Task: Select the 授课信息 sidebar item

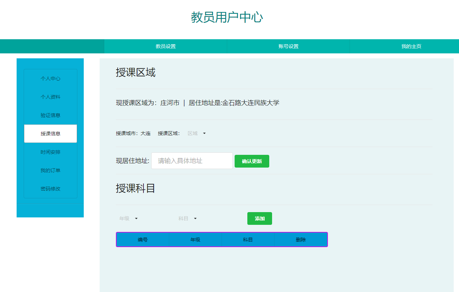Action: pyautogui.click(x=50, y=134)
